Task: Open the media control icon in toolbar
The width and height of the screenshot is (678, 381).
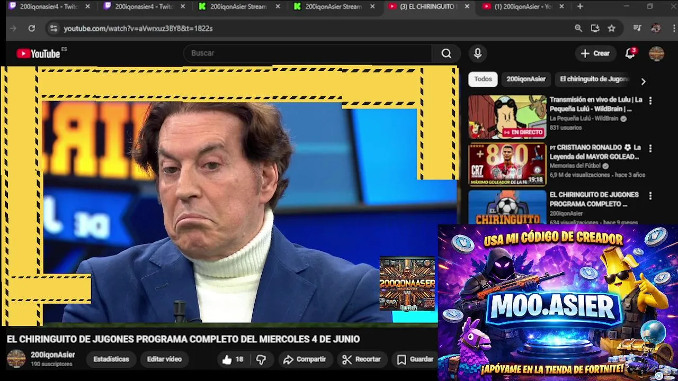Action: pyautogui.click(x=637, y=29)
